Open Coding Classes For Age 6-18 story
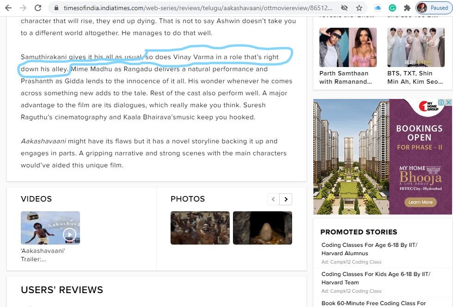The width and height of the screenshot is (453, 307). (369, 249)
